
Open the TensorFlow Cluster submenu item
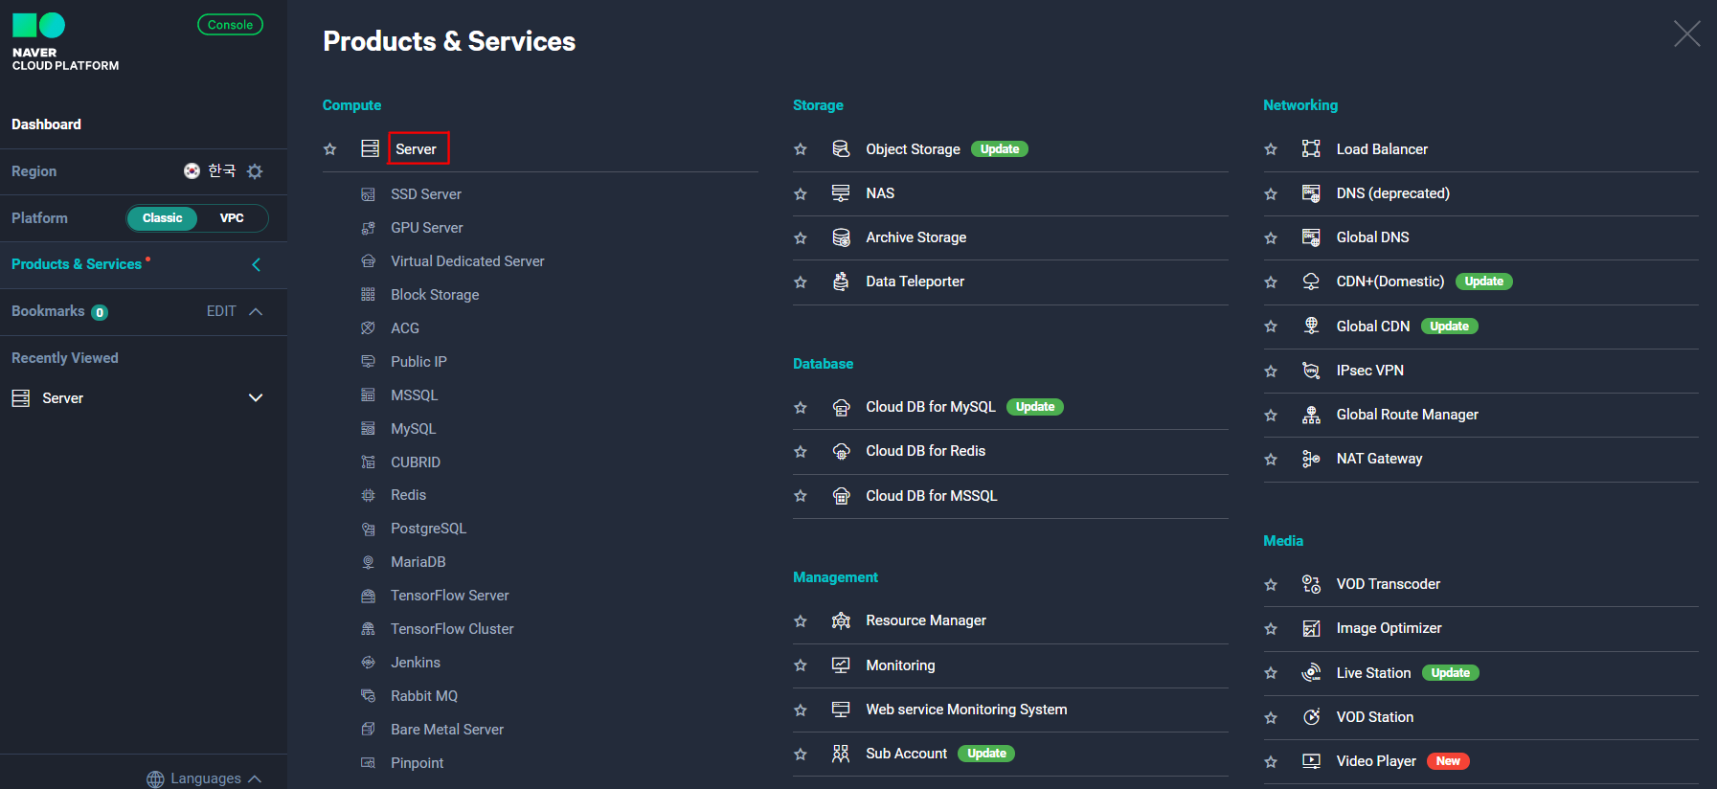(452, 629)
